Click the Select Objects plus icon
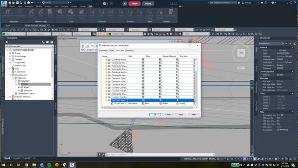 (290, 43)
